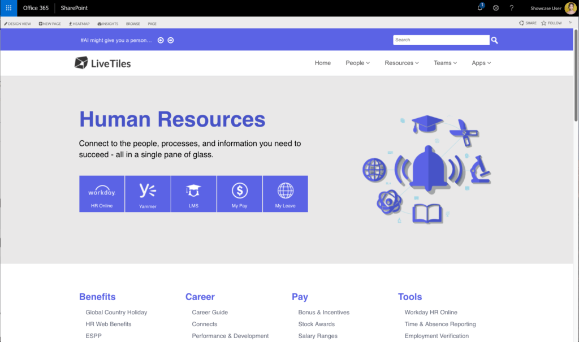This screenshot has width=579, height=342.
Task: Open the Showcase User profile avatar
Action: tap(570, 8)
